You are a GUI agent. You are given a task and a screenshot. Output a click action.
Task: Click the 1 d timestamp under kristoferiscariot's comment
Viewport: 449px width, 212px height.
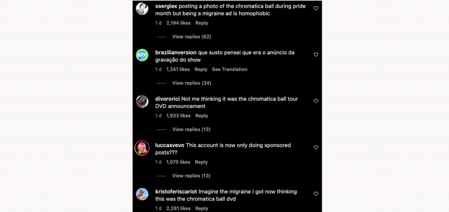click(158, 208)
